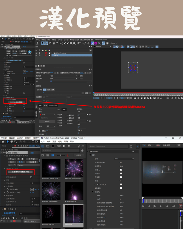Click the blue M button in library toolbar
The image size is (183, 229).
pos(43,146)
